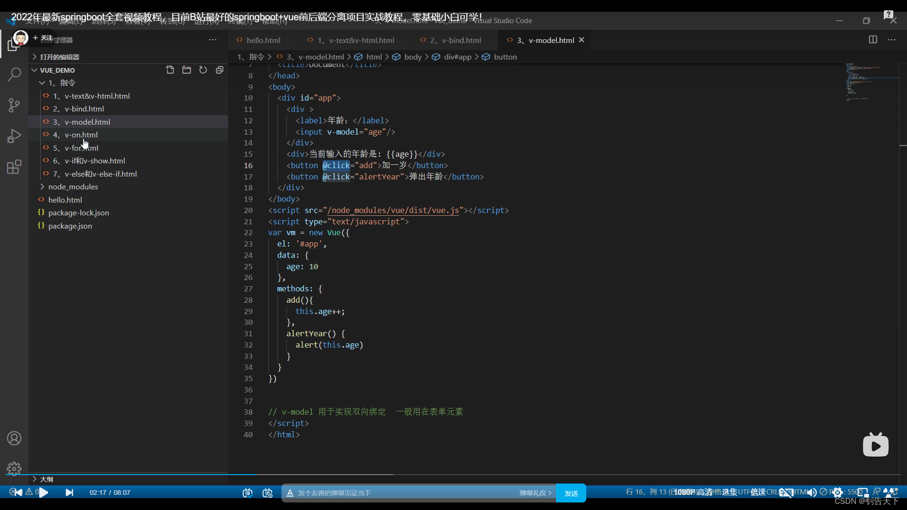Screen dimensions: 907x510
Task: Switch to the hello.html tab
Action: (x=263, y=40)
